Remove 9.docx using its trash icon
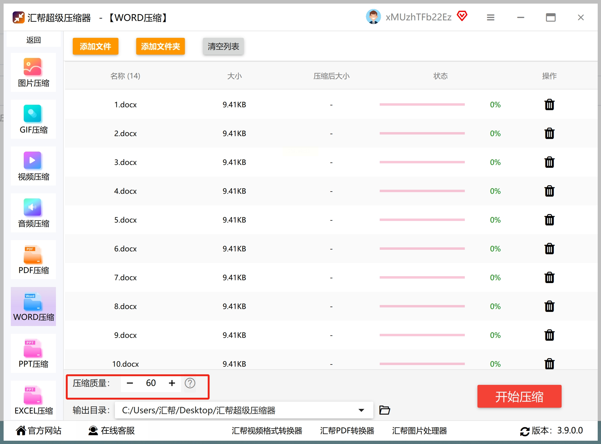This screenshot has width=601, height=444. point(549,335)
